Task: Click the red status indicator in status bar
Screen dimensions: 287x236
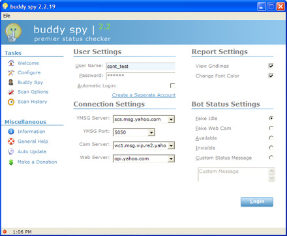Action: [5, 231]
